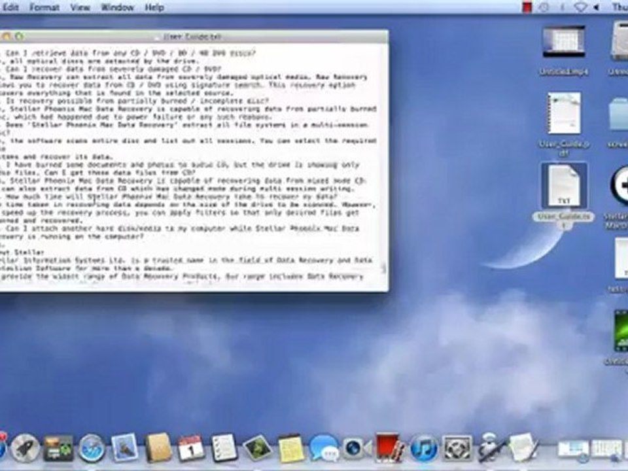
Task: Open Time Machine menu bar icon
Action: tap(544, 7)
